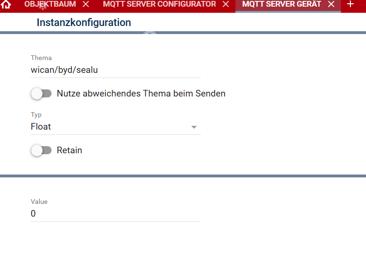Switch to the Objektbaum tab
Viewport: 366px width, 254px height.
50,4
